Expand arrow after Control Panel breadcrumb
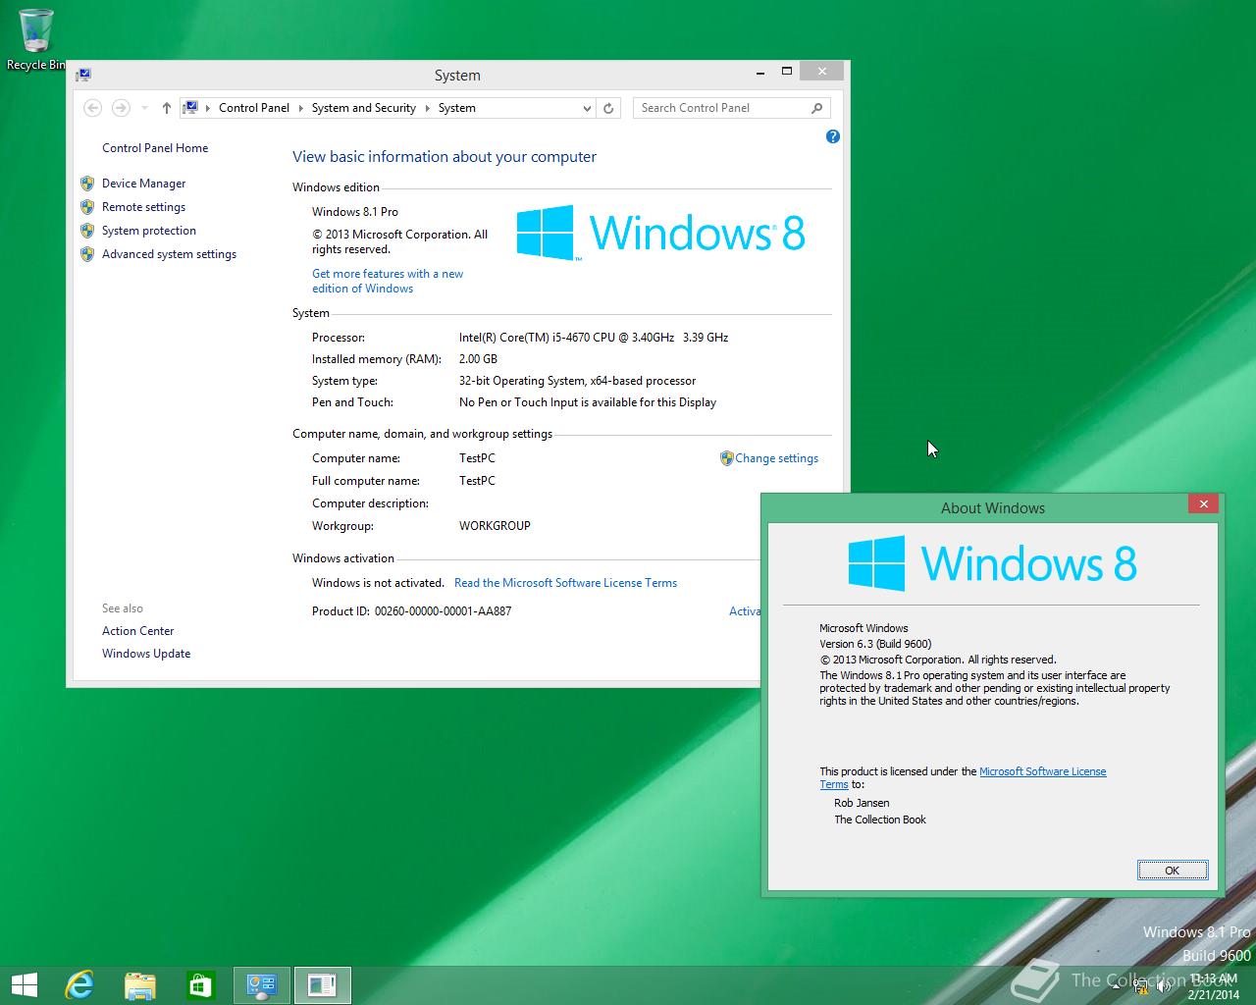 301,108
